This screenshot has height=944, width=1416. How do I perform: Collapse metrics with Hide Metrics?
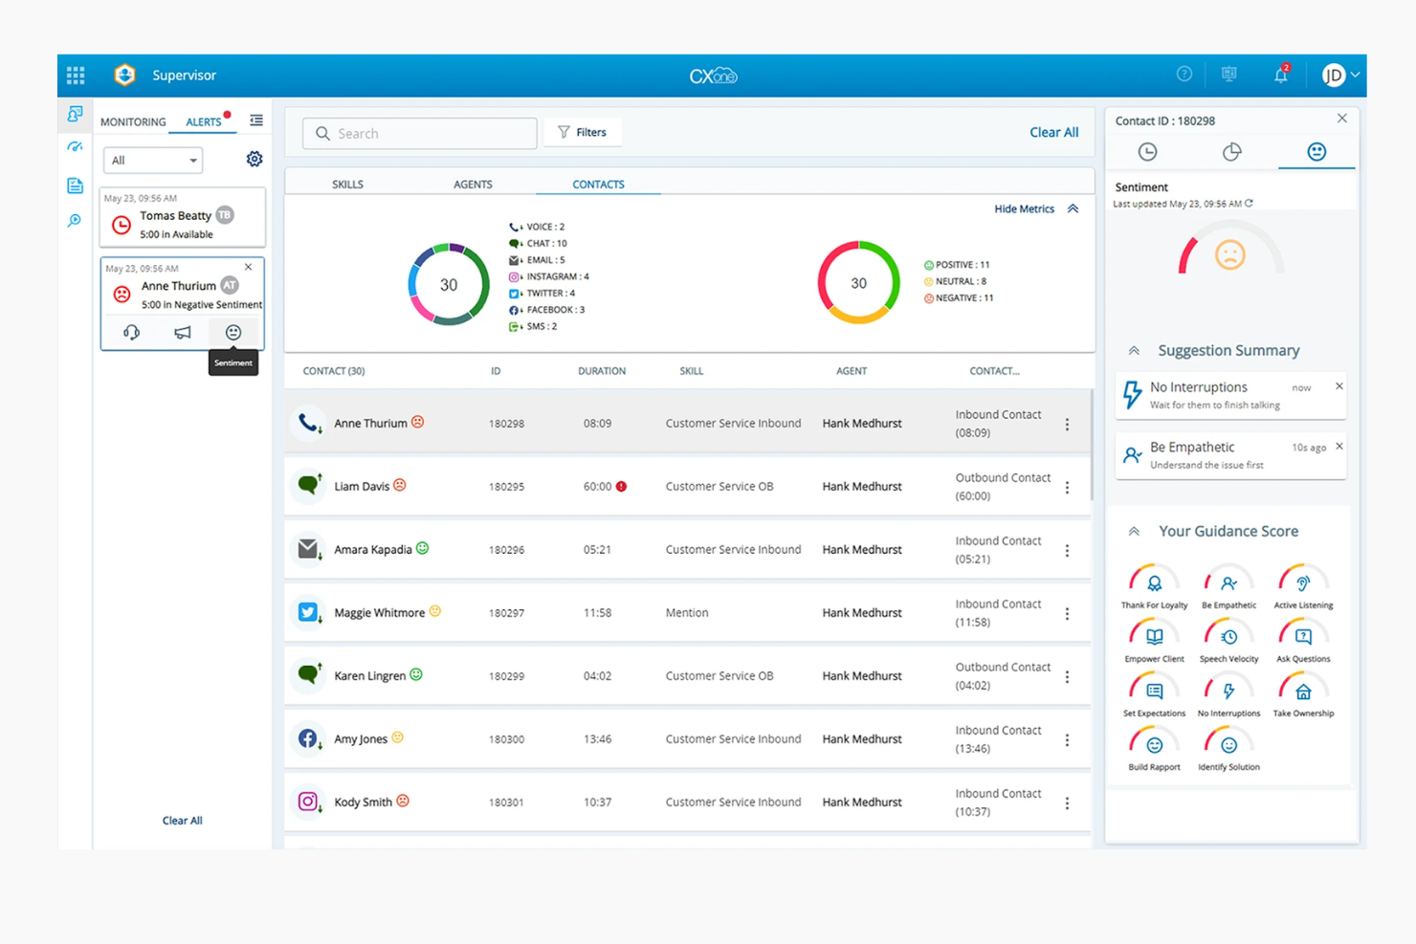pos(1036,209)
